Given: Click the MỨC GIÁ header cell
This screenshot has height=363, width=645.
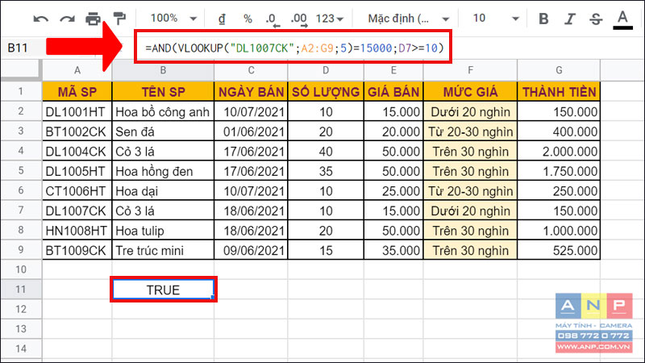Looking at the screenshot, I should [x=470, y=92].
